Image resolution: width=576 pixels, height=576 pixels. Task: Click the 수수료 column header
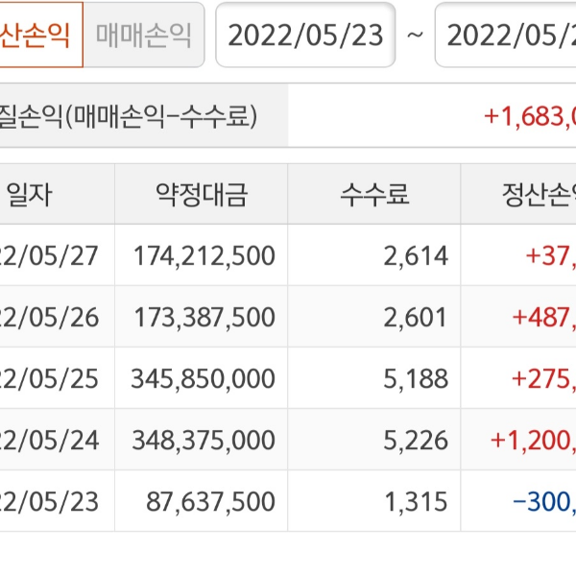pos(374,195)
